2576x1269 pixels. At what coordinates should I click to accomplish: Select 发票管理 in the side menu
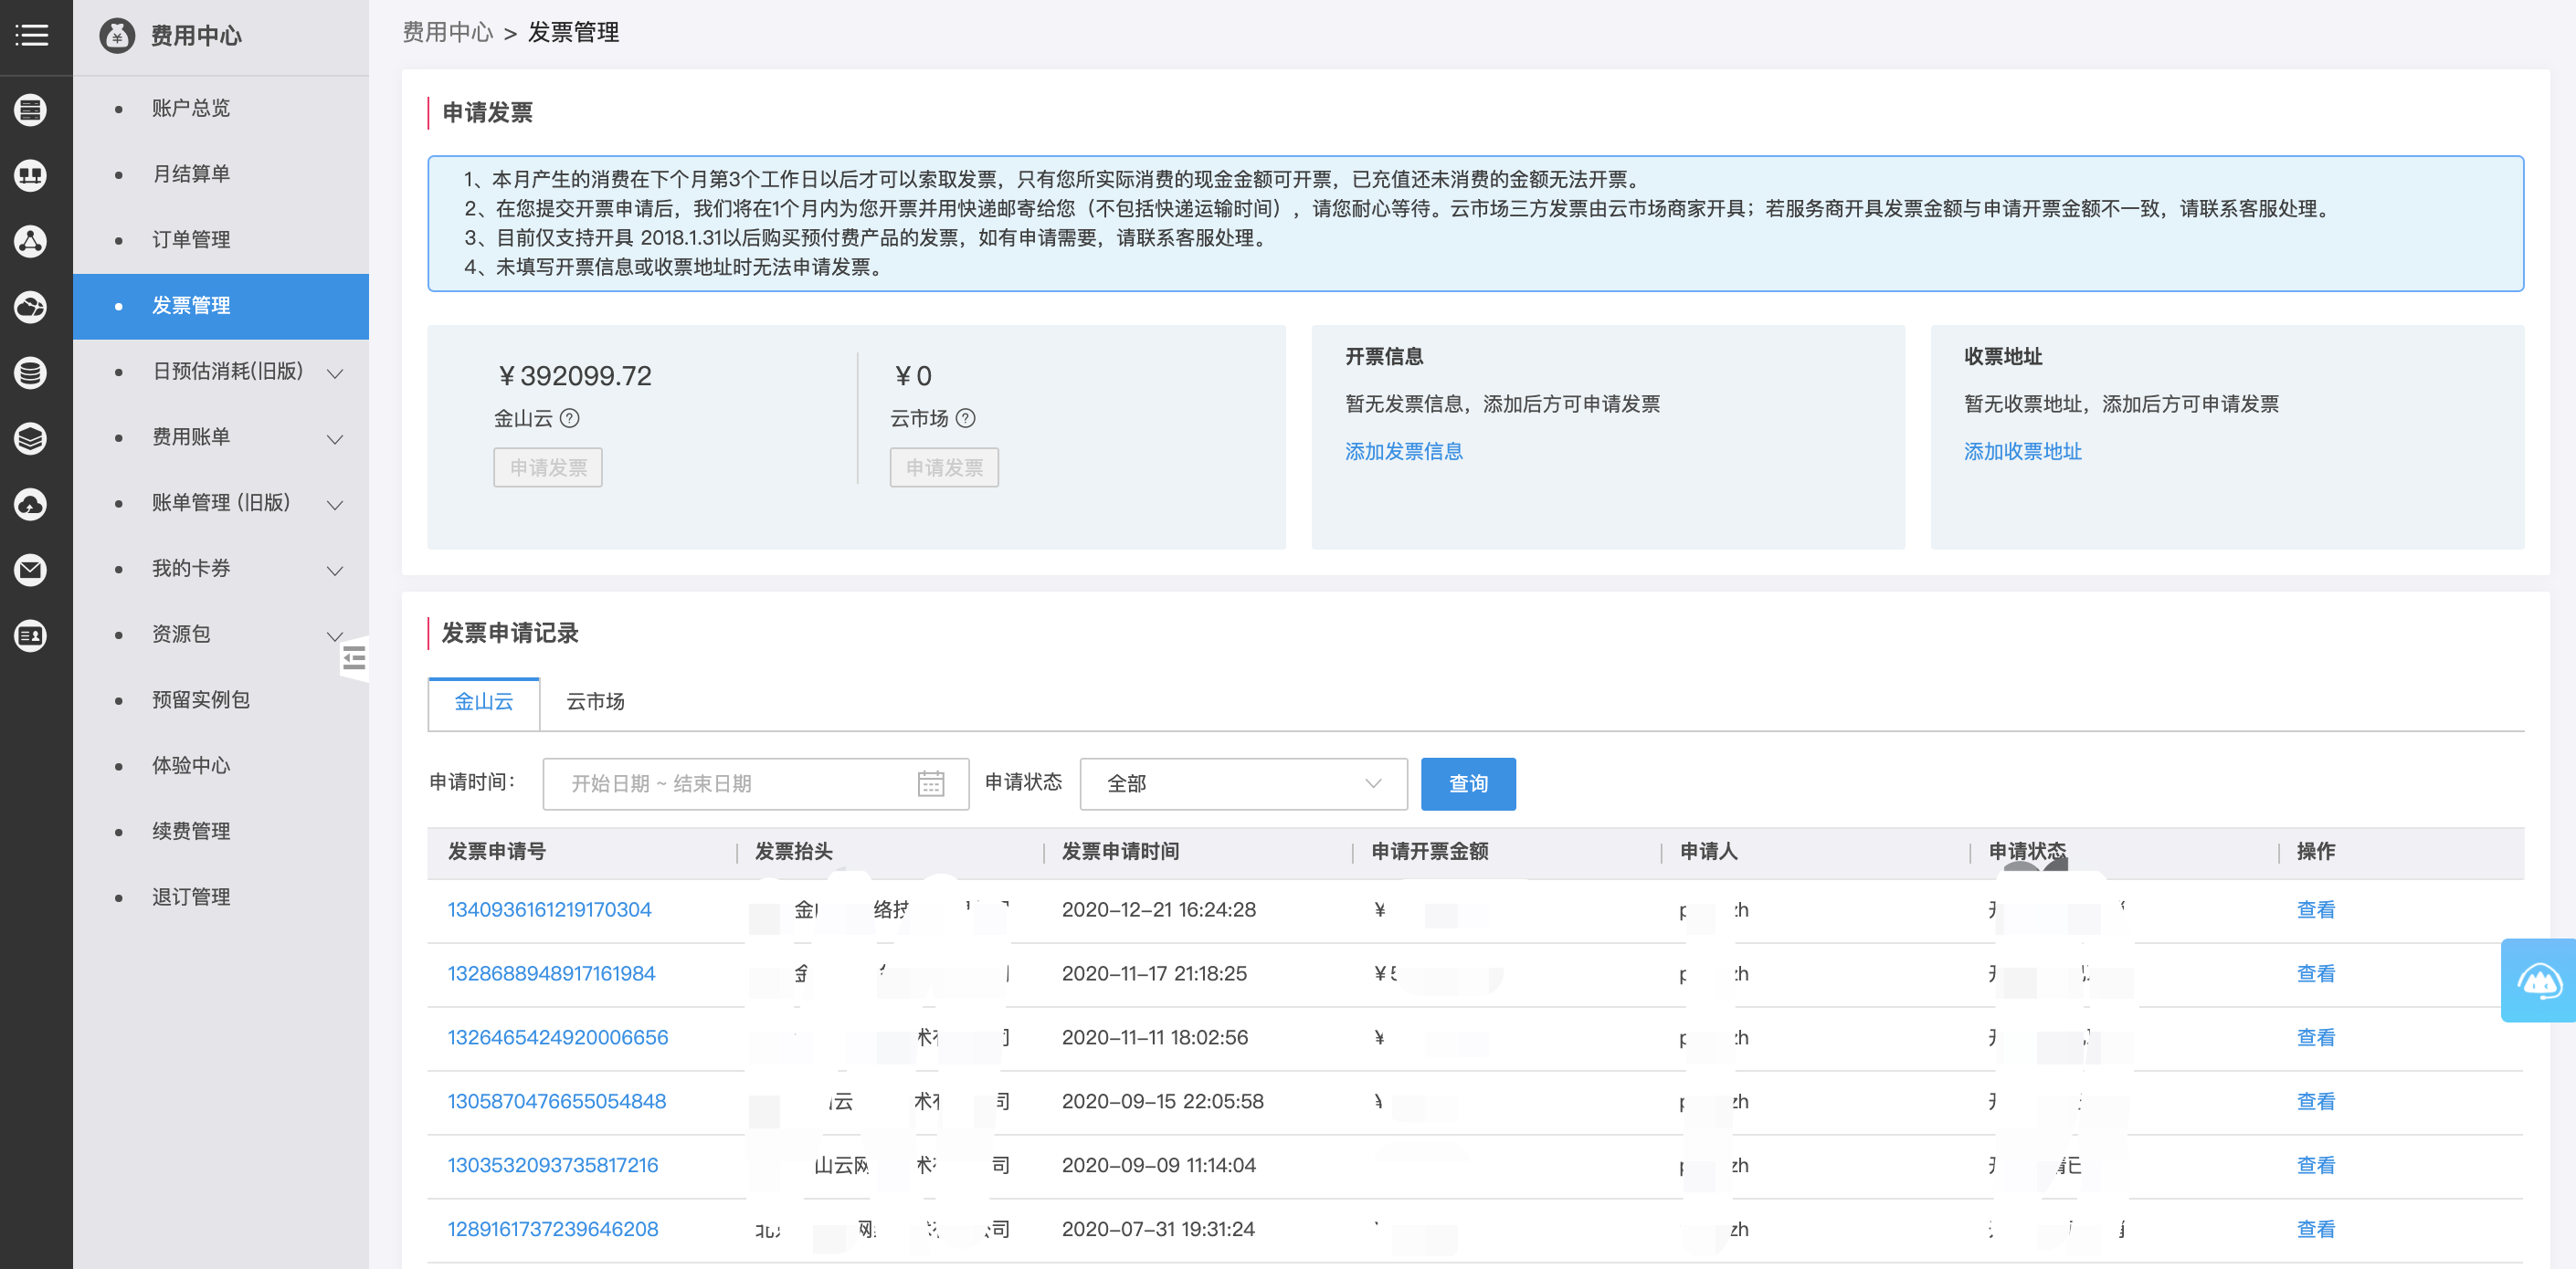pos(221,306)
